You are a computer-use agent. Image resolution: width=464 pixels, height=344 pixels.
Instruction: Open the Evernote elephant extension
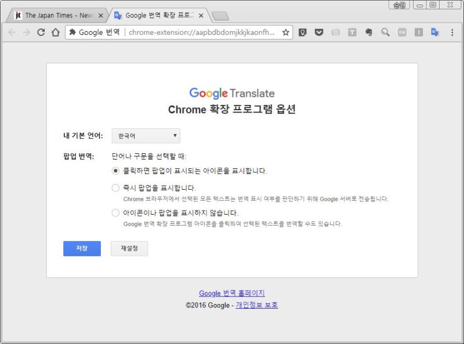click(x=369, y=32)
